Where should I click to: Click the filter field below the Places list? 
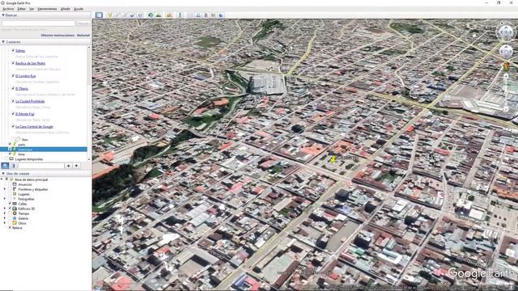click(41, 166)
